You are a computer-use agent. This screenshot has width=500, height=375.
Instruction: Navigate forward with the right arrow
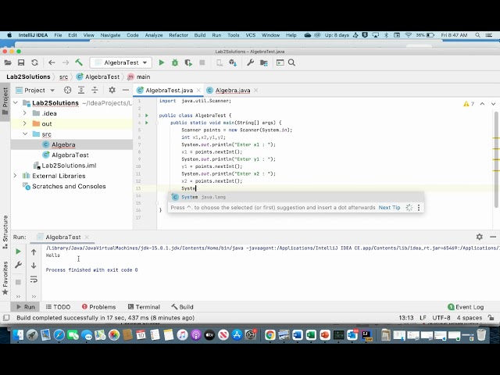66,62
